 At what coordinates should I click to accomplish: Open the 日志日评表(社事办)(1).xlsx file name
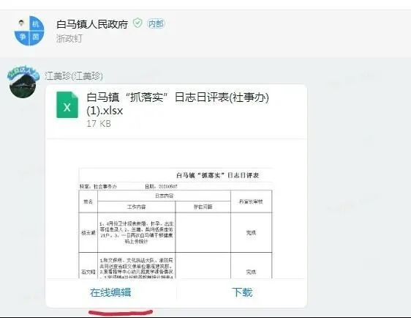click(178, 104)
